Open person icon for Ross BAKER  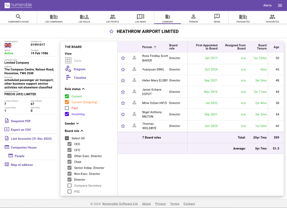pos(134,58)
